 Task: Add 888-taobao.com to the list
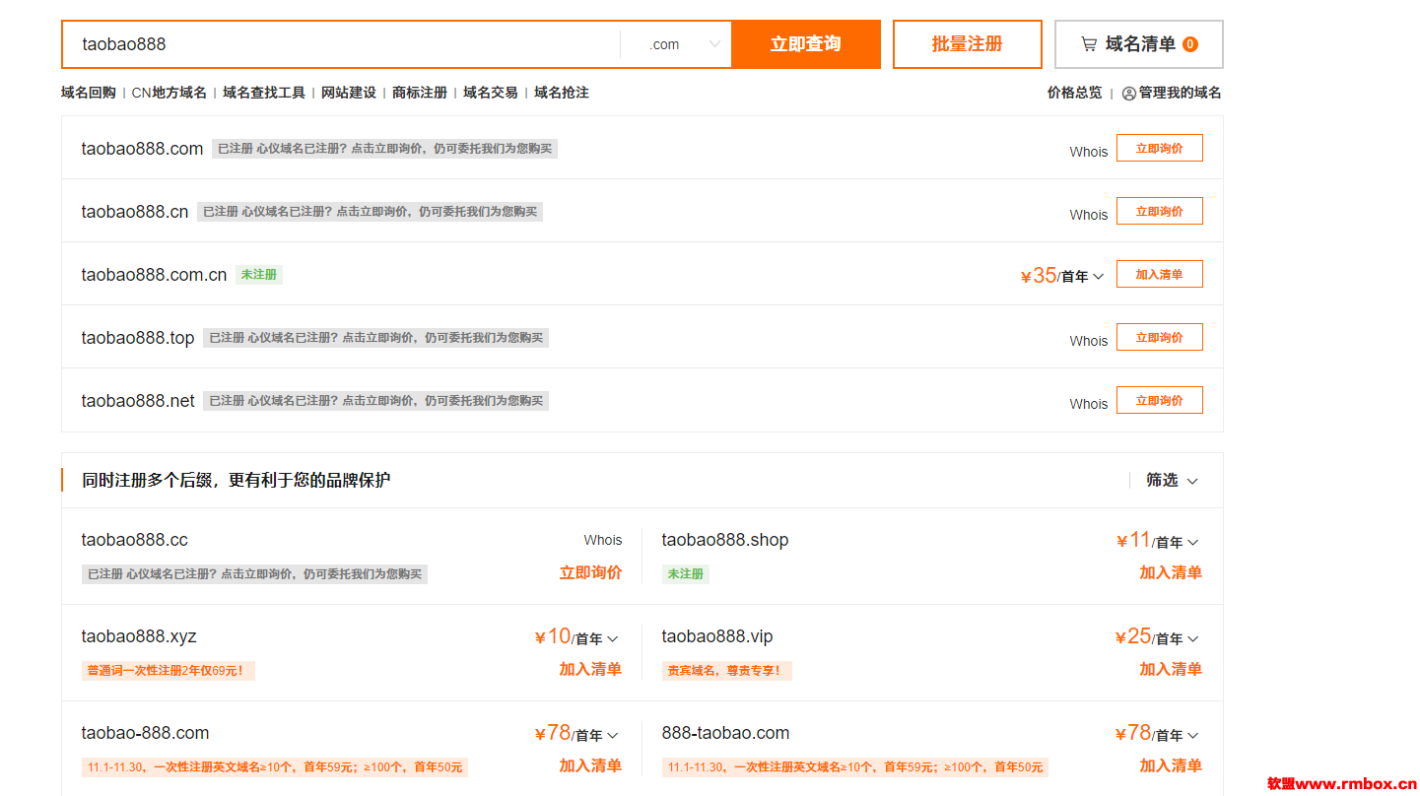click(x=1171, y=765)
